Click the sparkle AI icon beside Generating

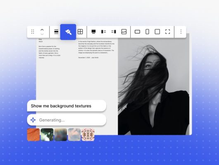pyautogui.click(x=33, y=120)
